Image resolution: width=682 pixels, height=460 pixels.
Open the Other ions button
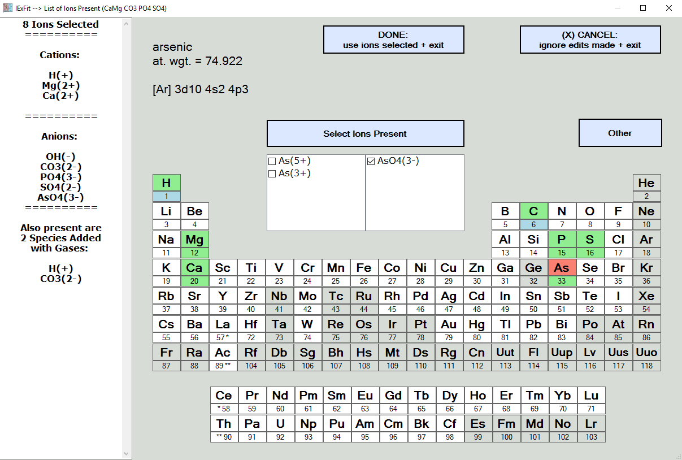click(x=620, y=133)
